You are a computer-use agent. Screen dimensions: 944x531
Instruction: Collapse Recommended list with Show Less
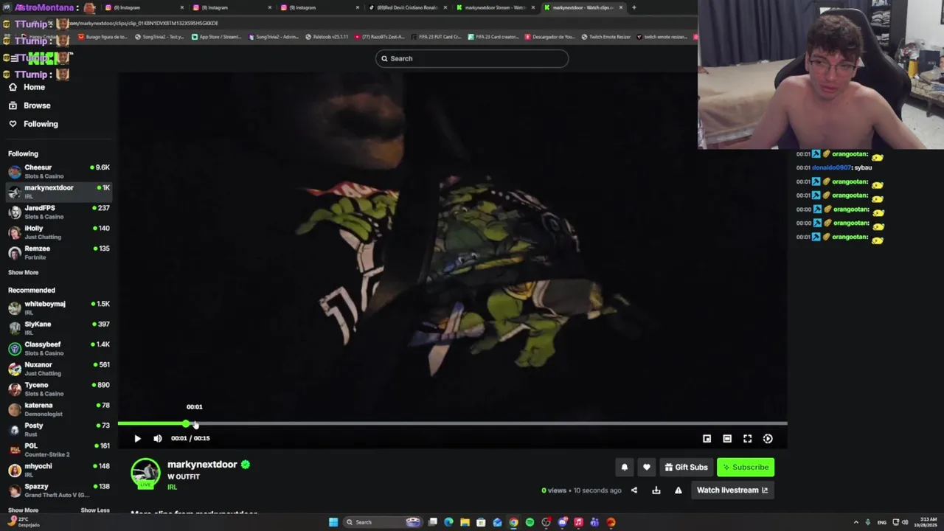coord(94,510)
